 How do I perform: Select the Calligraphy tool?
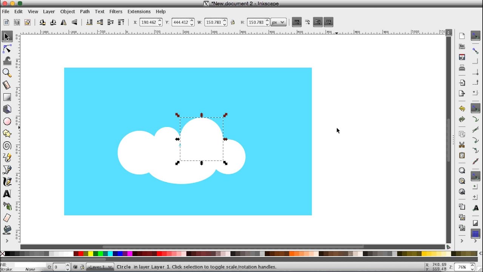tap(7, 182)
